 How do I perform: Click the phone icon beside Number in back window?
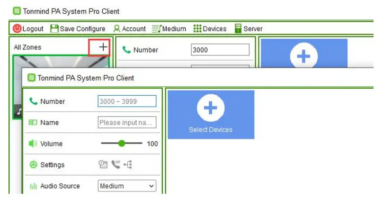click(126, 50)
